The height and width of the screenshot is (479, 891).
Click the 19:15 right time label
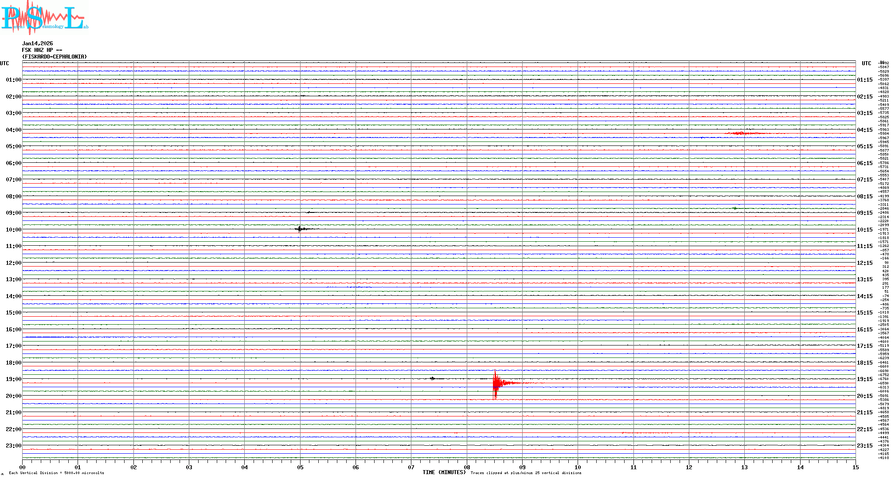coord(865,379)
